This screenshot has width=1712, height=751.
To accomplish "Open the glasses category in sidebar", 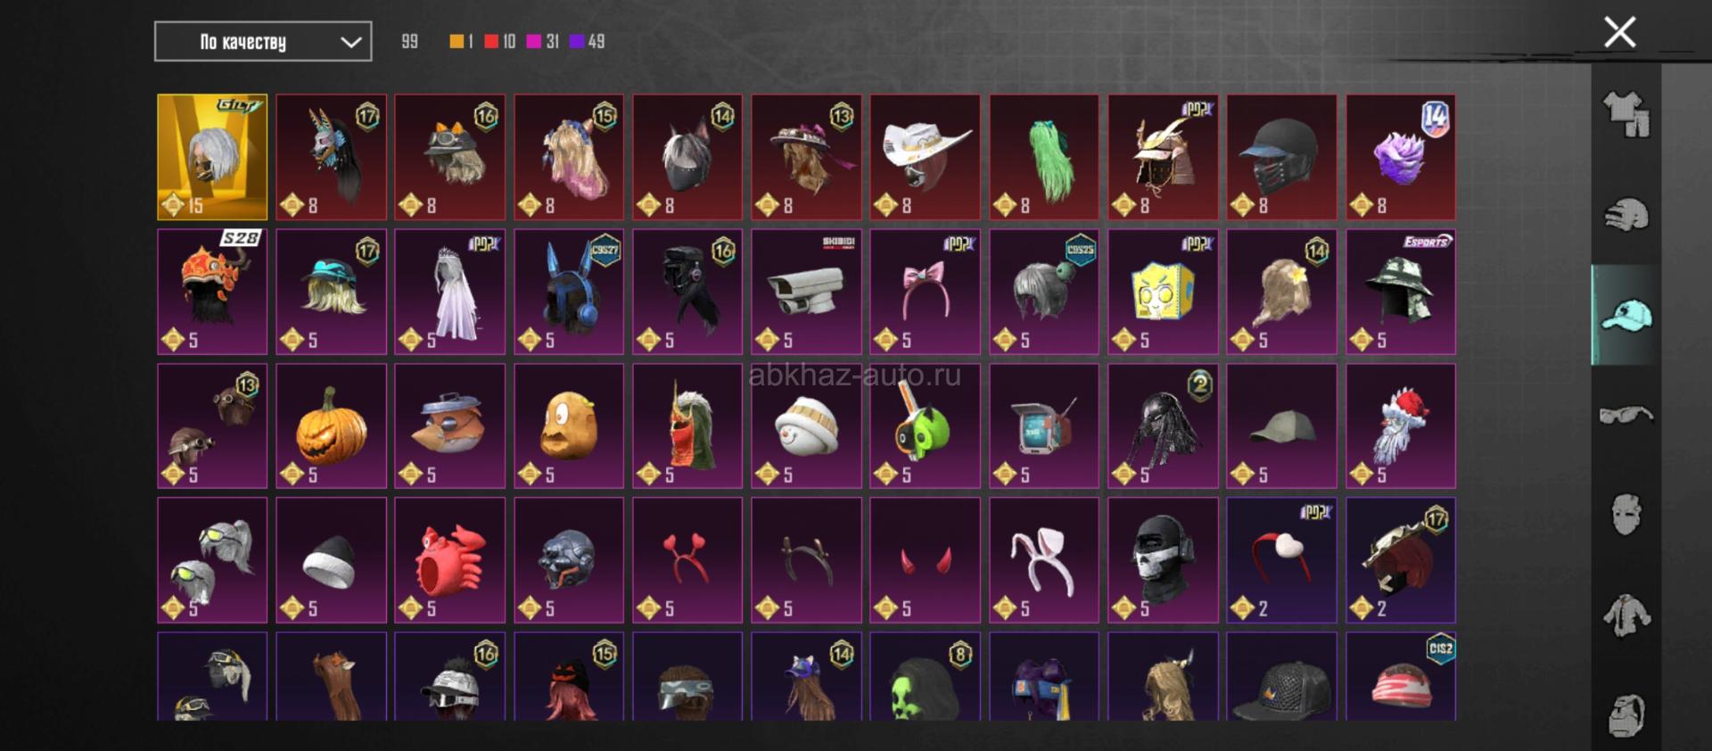I will pos(1626,415).
